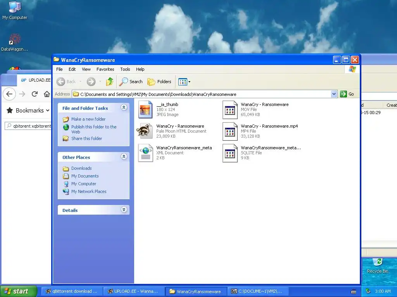Open the Forward history dropdown arrow
Viewport: 397px width, 297px height.
click(100, 82)
